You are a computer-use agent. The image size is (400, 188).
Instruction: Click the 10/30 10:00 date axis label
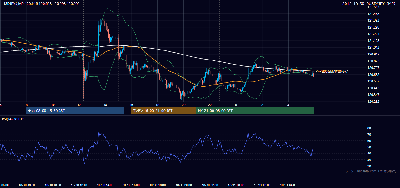coord(53,185)
